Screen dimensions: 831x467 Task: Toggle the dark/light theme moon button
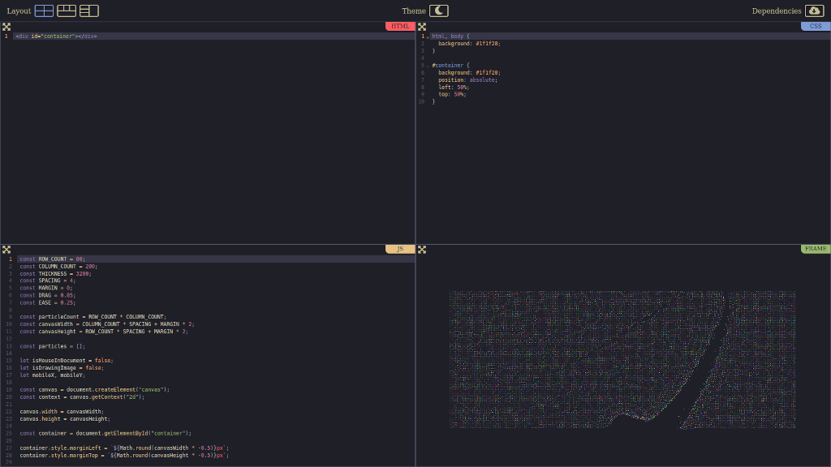pos(439,11)
